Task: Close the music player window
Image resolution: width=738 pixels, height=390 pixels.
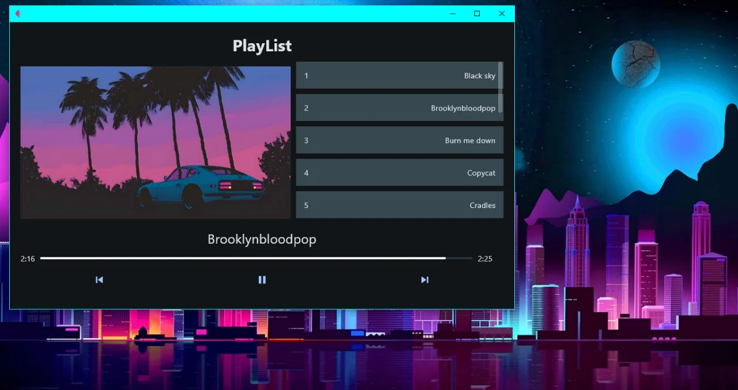Action: coord(502,13)
